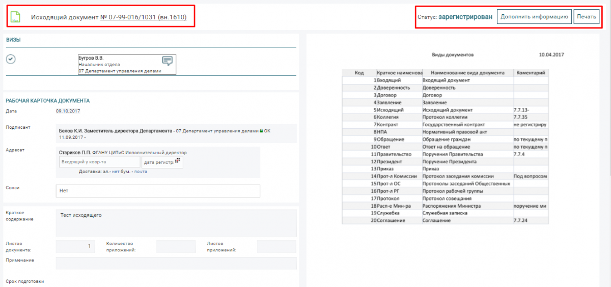Focus the 'Входящий у коор-та' input field
This screenshot has height=287, width=611.
coord(99,162)
